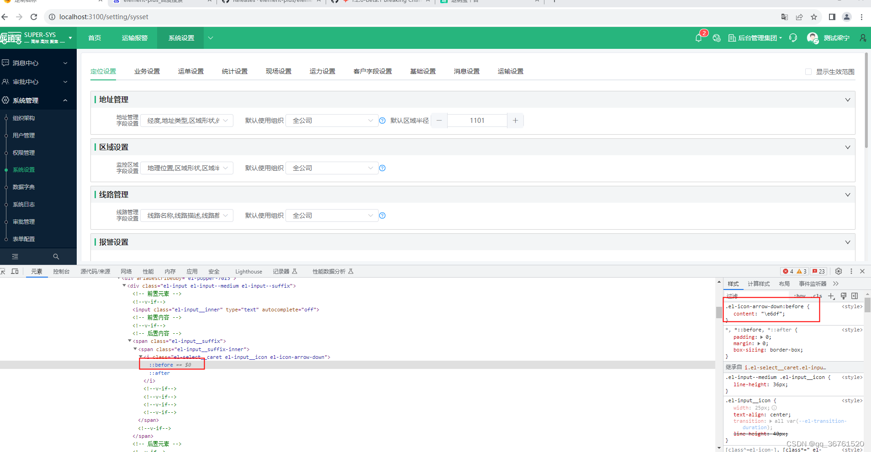Screen dimensions: 871x452
Task: Open 运输报警 in top navigation
Action: 135,38
